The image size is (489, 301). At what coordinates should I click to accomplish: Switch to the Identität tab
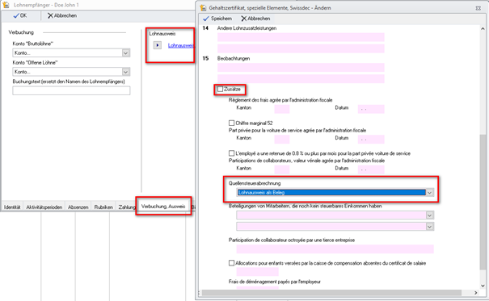tap(12, 207)
